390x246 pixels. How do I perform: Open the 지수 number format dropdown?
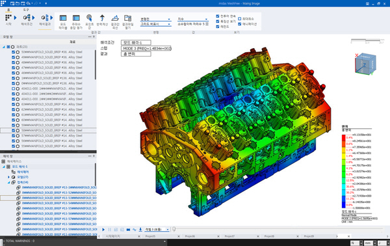click(x=193, y=19)
